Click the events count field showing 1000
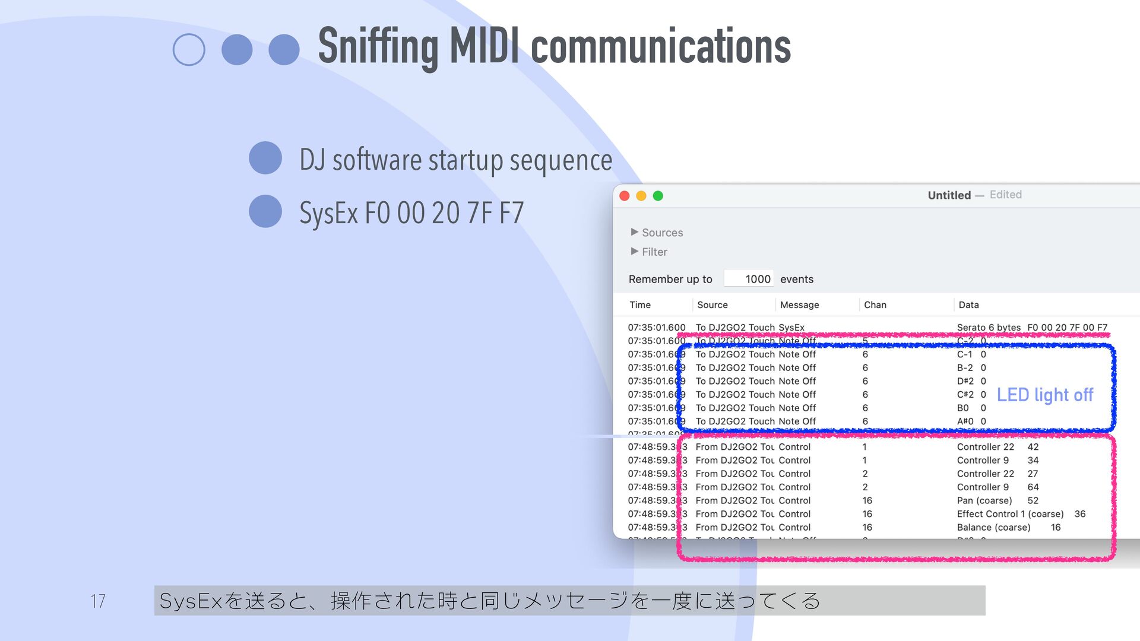The width and height of the screenshot is (1140, 641). click(x=749, y=279)
